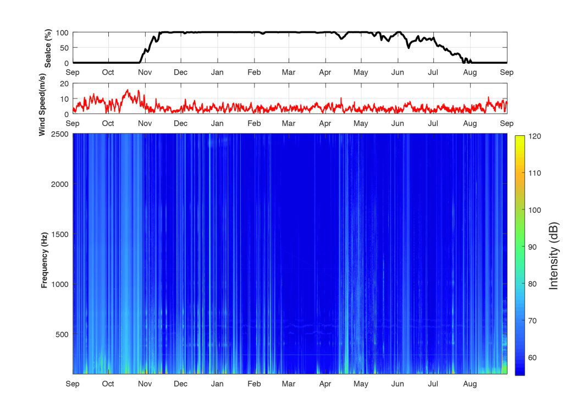Select the 20 tick on the wind speed axis

[x=64, y=84]
